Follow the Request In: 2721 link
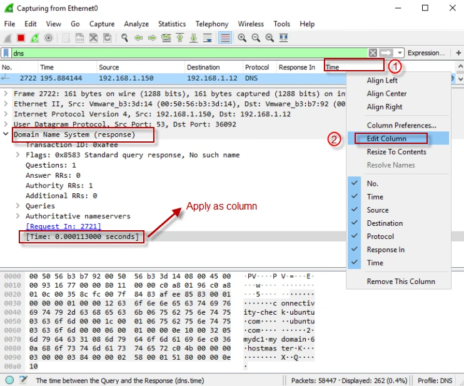The height and width of the screenshot is (386, 464). click(x=63, y=226)
